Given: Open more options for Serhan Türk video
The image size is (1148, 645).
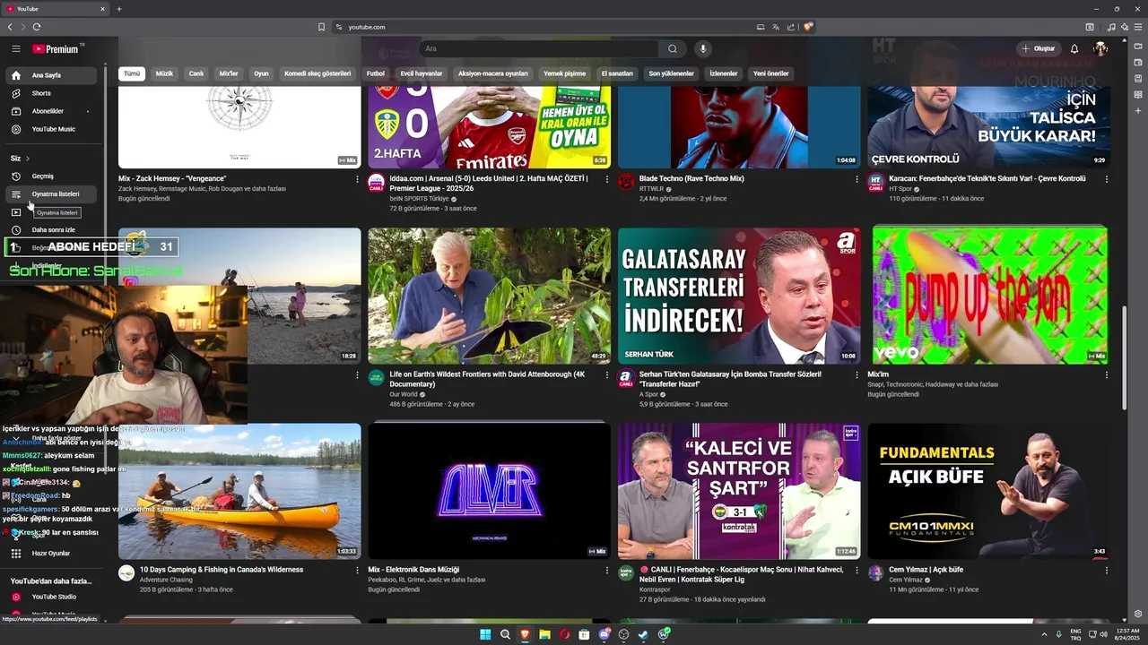Looking at the screenshot, I should (857, 374).
